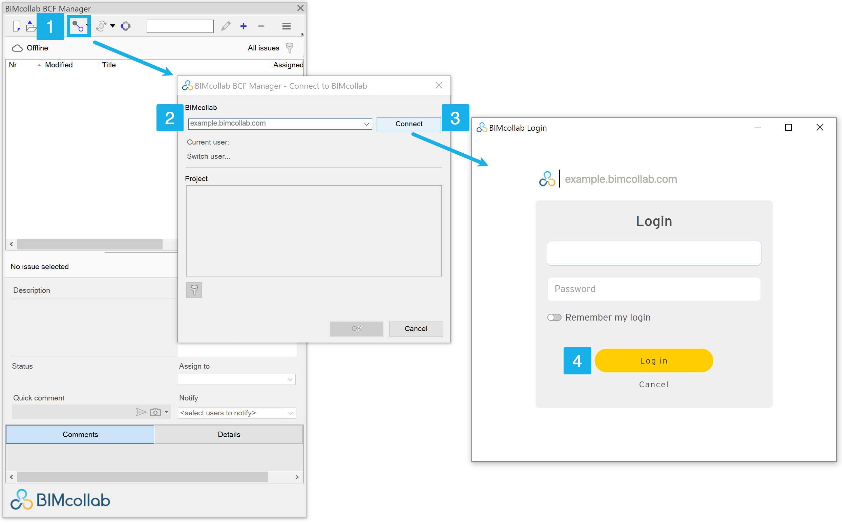This screenshot has width=842, height=524.
Task: Click the Switch user link
Action: click(x=208, y=156)
